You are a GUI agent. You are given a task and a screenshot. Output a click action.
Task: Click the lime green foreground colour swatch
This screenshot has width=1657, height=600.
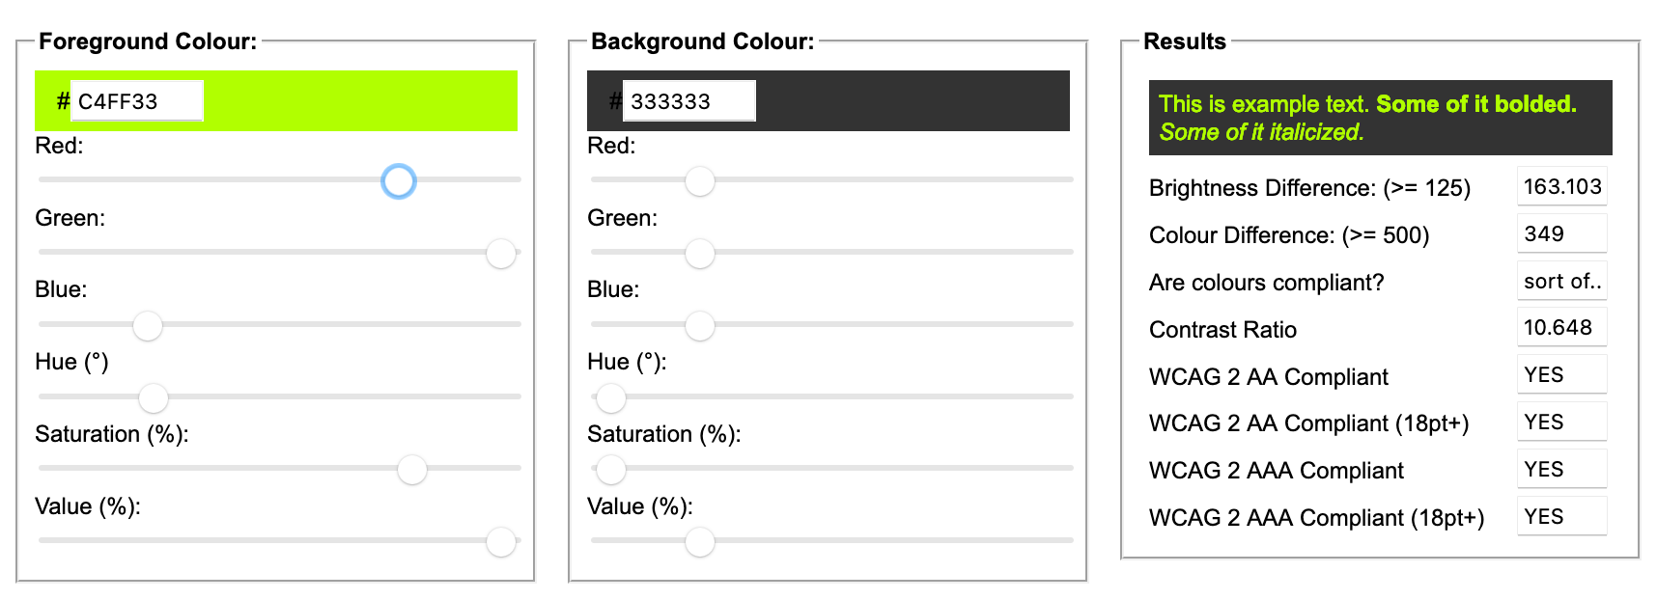pos(276,100)
